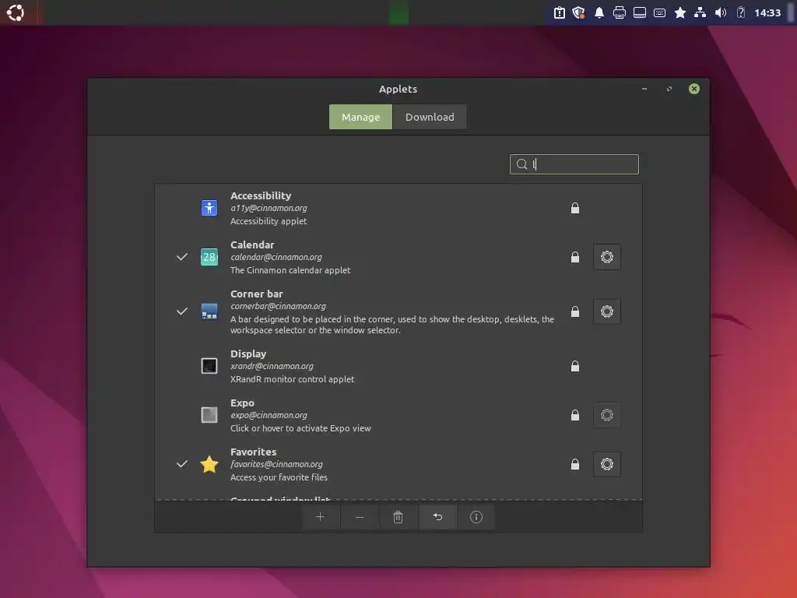The width and height of the screenshot is (797, 598).
Task: Click the Calendar enabled checkmark
Action: (182, 257)
